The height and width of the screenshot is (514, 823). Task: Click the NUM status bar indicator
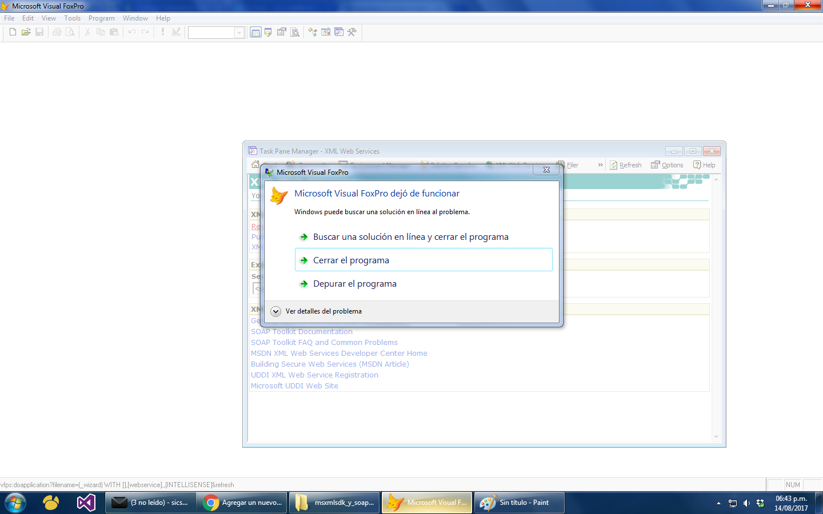click(793, 485)
